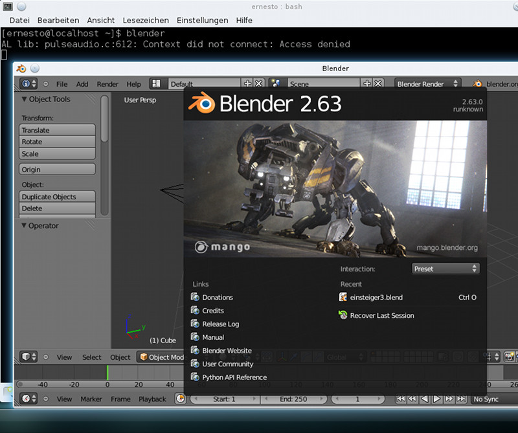
Task: Open the Blender Render engine dropdown
Action: tap(427, 84)
